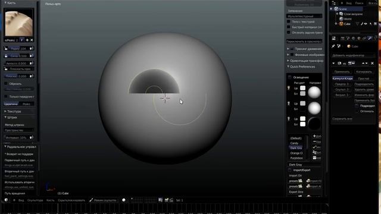Click Cube's restrict selection cursor icon
Screen dimensions: 381x214
370,24
